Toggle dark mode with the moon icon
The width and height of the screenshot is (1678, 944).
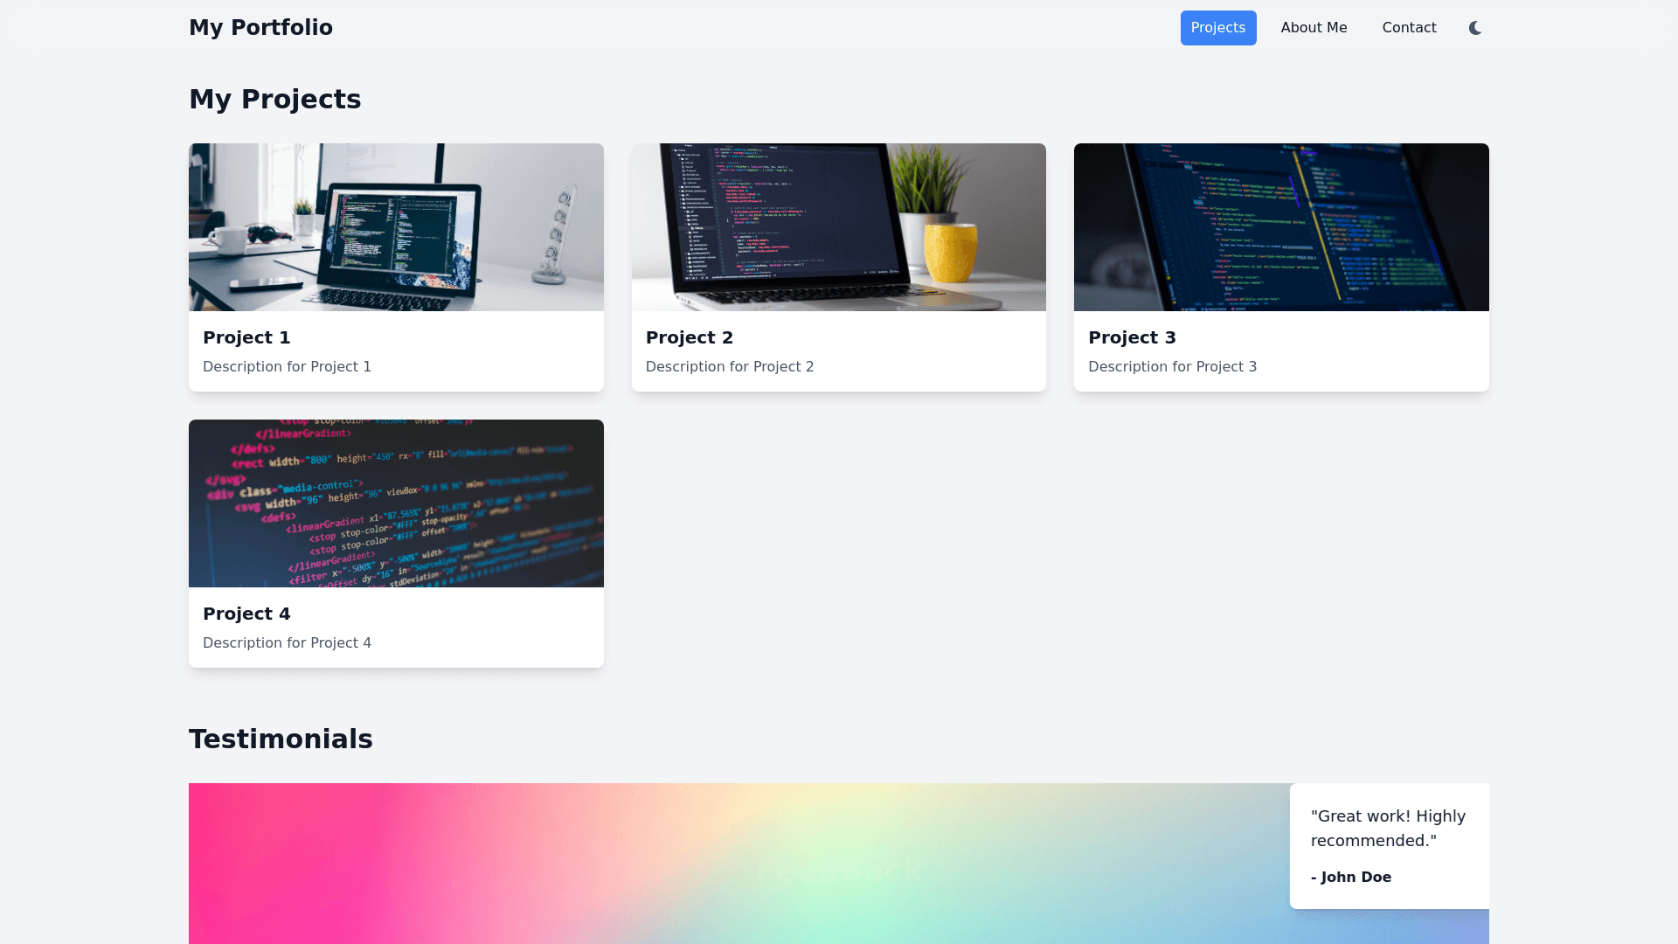(x=1475, y=27)
